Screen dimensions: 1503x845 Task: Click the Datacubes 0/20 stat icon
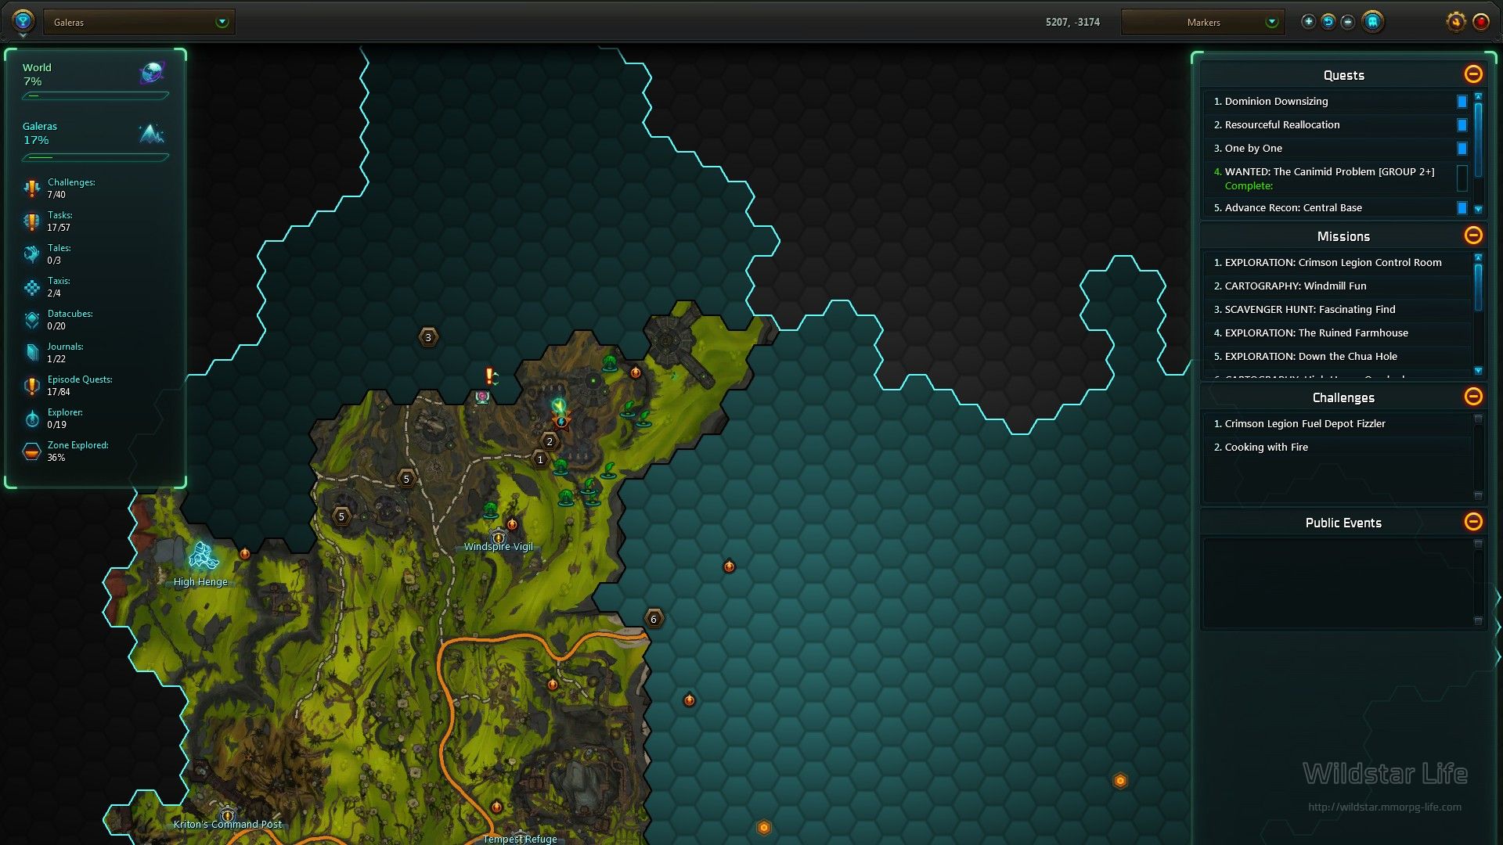coord(31,320)
